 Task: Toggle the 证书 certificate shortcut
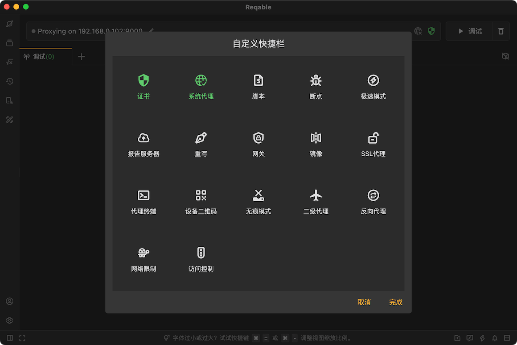pyautogui.click(x=144, y=87)
